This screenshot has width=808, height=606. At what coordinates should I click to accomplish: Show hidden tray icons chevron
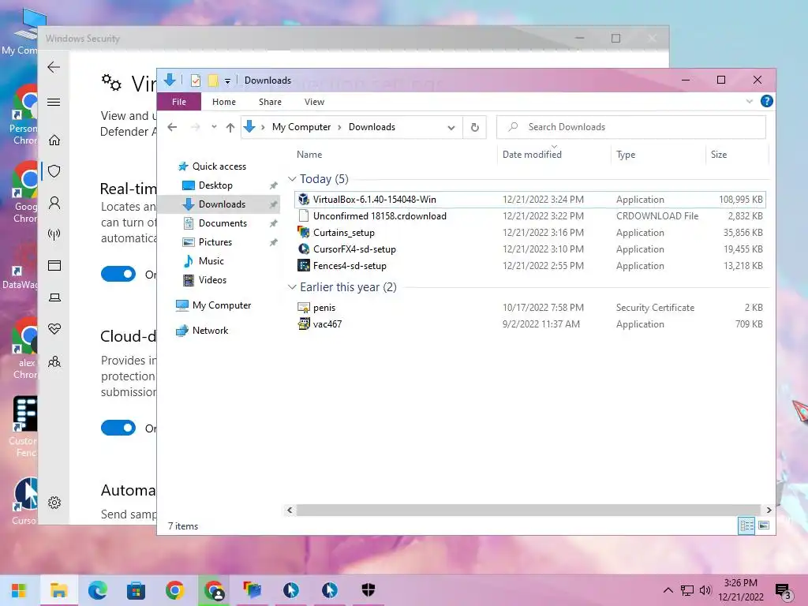668,590
